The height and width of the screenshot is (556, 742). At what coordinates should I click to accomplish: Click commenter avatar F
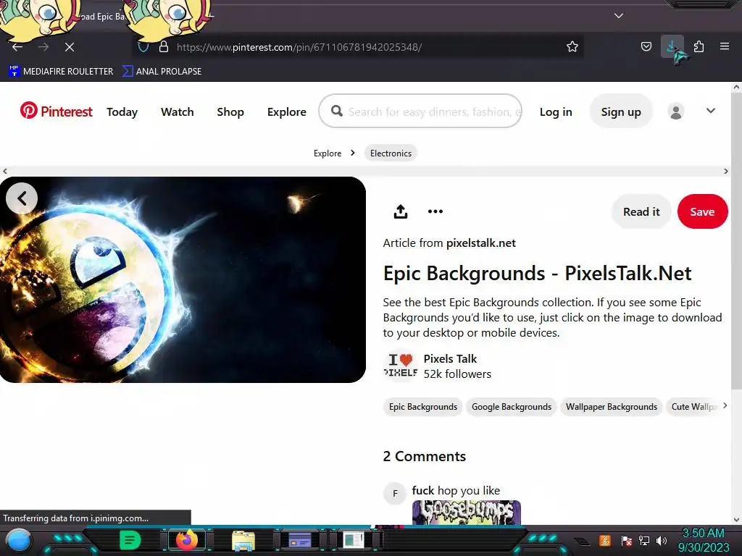tap(395, 494)
